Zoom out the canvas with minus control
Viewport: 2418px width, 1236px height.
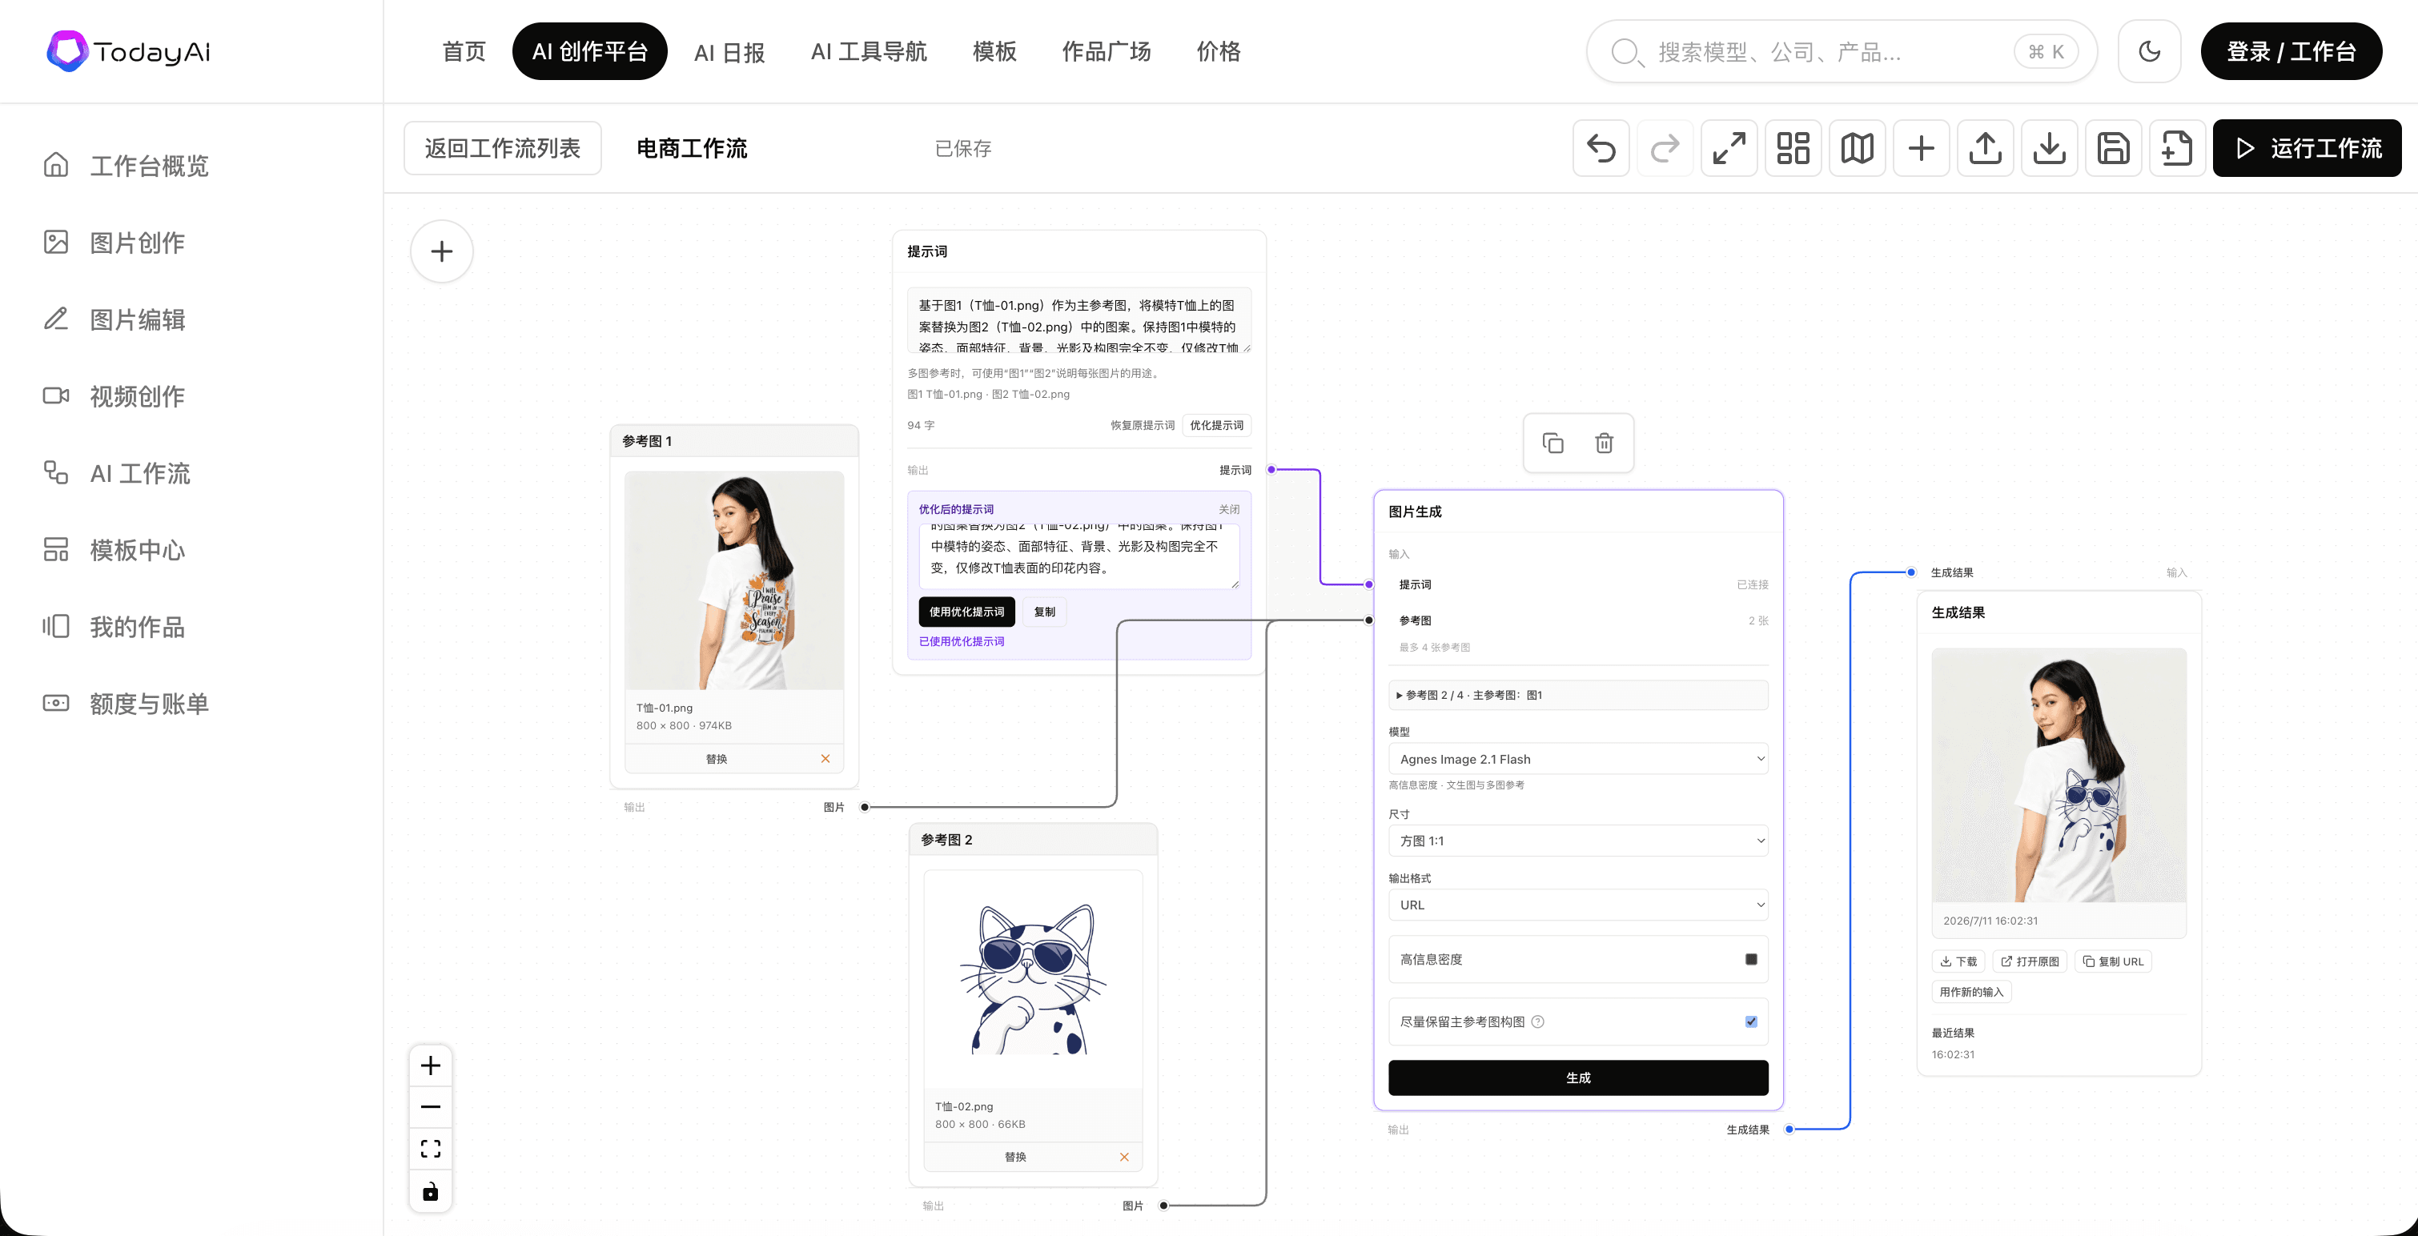click(431, 1107)
